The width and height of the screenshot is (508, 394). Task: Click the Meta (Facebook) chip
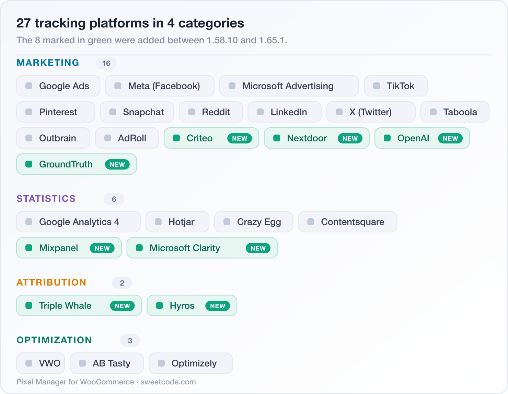coord(160,86)
